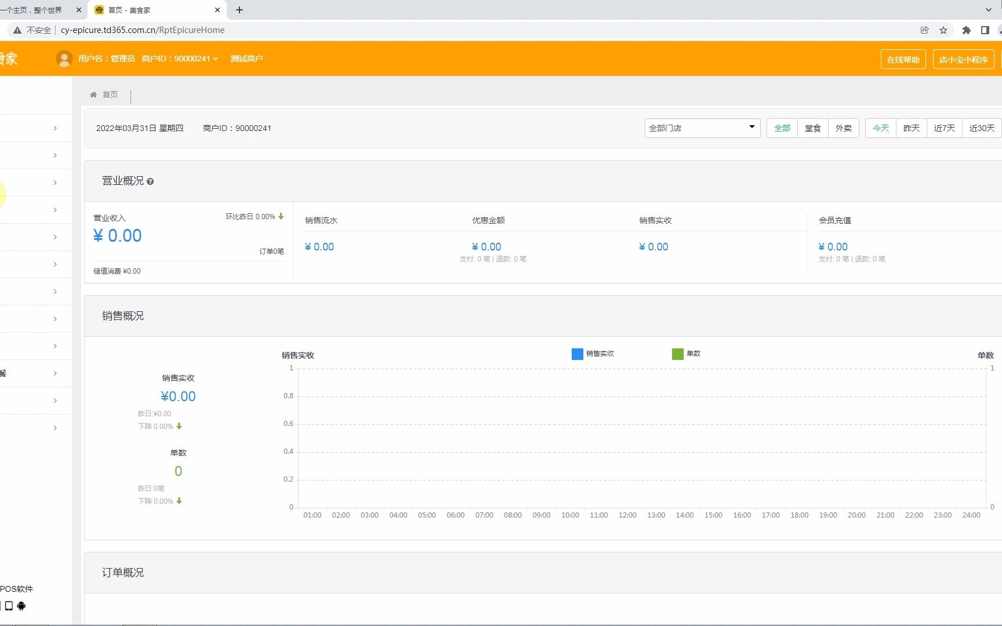
Task: Bookmark this page with the star icon
Action: tap(943, 30)
